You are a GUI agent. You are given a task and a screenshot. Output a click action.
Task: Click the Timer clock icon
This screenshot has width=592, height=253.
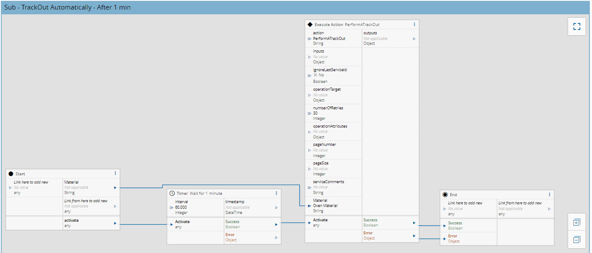172,193
